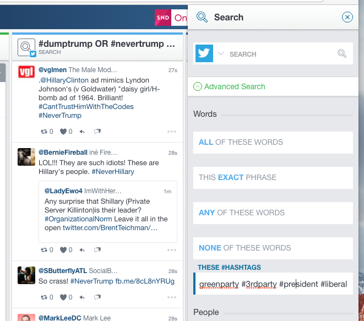This screenshot has width=364, height=321.
Task: Click @BernieFireball avatar thumbnail
Action: coord(26,157)
